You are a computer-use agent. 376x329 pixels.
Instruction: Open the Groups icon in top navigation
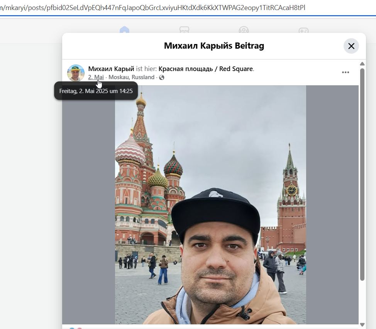244,30
